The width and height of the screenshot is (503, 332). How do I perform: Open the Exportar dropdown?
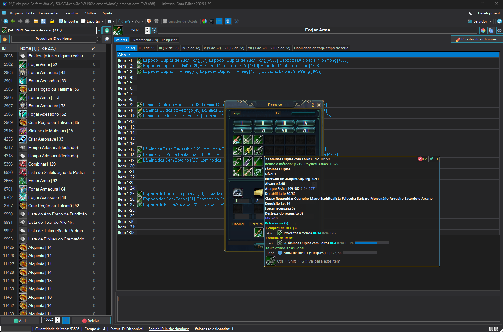[102, 22]
